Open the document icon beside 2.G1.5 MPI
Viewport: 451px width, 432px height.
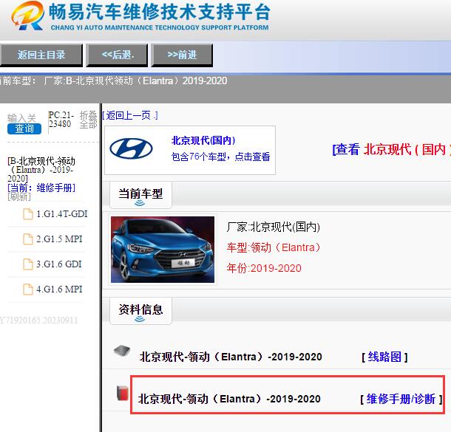point(28,239)
